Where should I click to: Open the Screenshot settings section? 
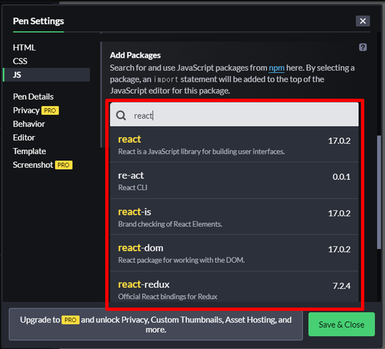point(33,165)
